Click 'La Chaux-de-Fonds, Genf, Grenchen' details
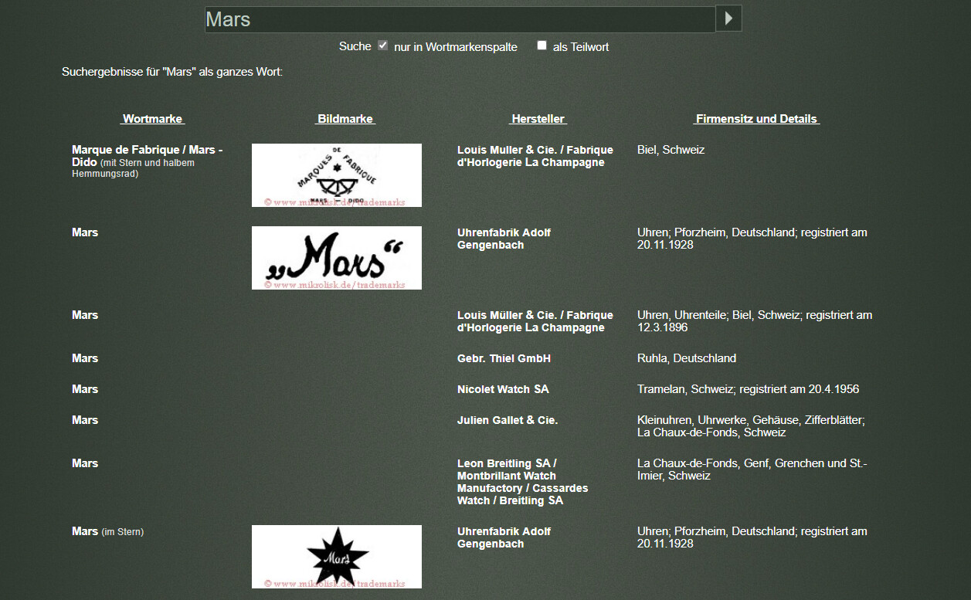The image size is (971, 600). (x=752, y=469)
